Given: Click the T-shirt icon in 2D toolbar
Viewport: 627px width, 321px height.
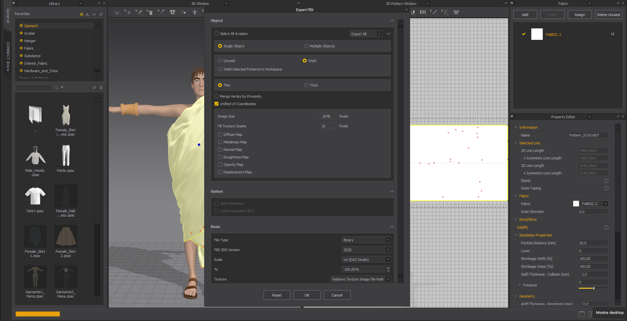Looking at the screenshot, I should (x=456, y=12).
